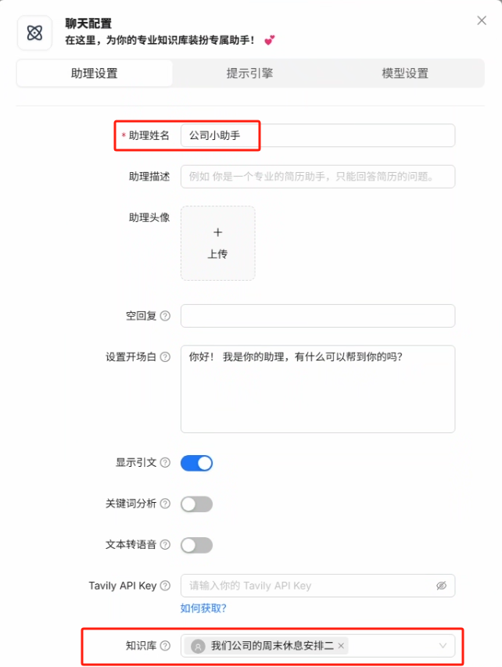Click the 上传 avatar upload box

click(218, 243)
